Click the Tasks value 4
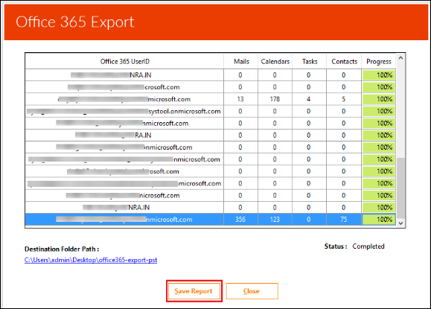Viewport: 431px width, 309px height. pyautogui.click(x=308, y=99)
